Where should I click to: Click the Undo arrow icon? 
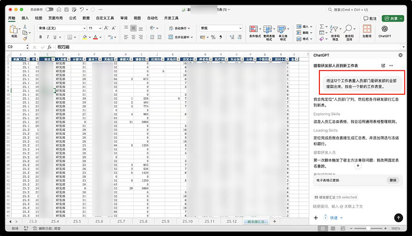coord(82,10)
